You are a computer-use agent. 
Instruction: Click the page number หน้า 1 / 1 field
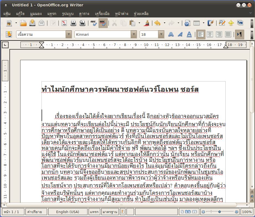13,212
